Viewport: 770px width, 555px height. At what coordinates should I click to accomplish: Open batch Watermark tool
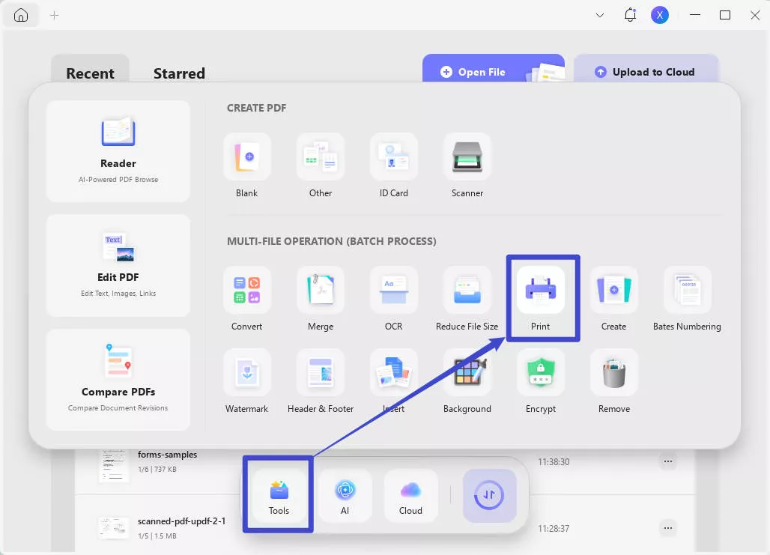(247, 373)
